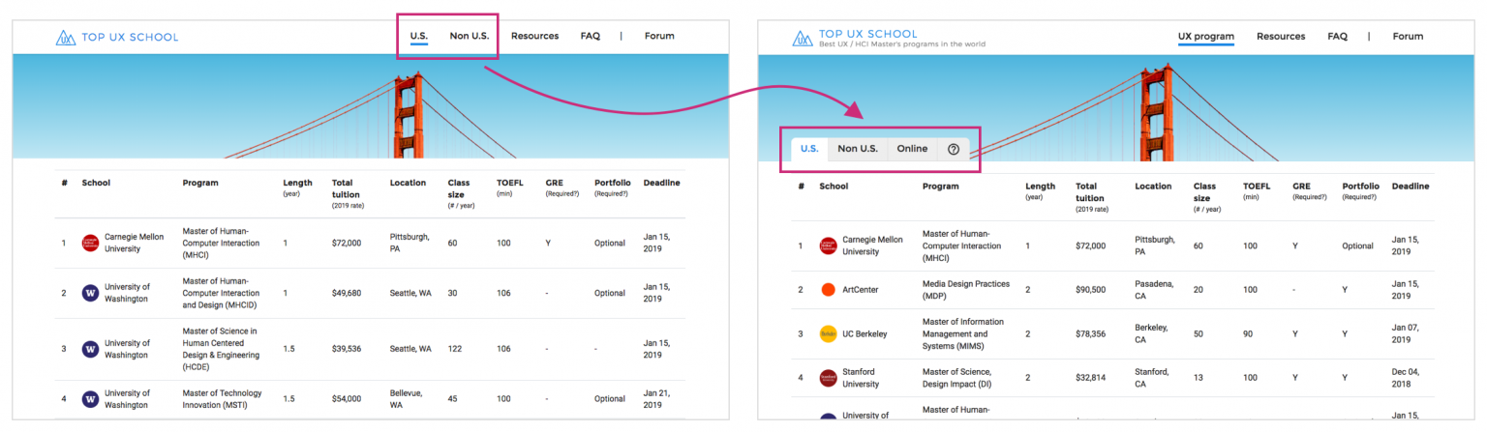Click the Jan 07, 2019 deadline cell
Viewport: 1487px width, 432px height.
1407,333
